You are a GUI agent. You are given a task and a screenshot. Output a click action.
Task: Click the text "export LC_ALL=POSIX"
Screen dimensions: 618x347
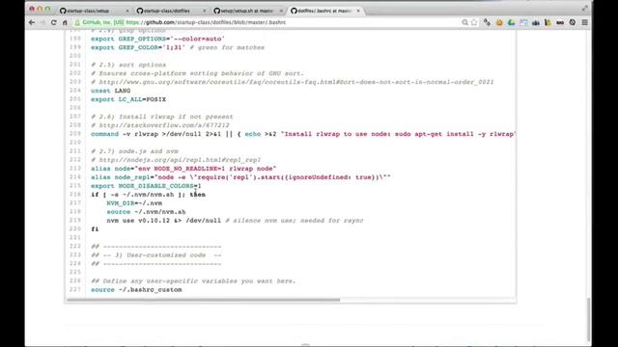[x=128, y=99]
